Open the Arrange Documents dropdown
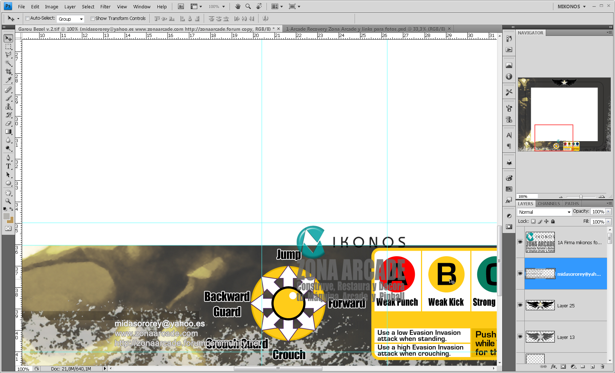Screen dimensions: 615x373 coord(277,7)
